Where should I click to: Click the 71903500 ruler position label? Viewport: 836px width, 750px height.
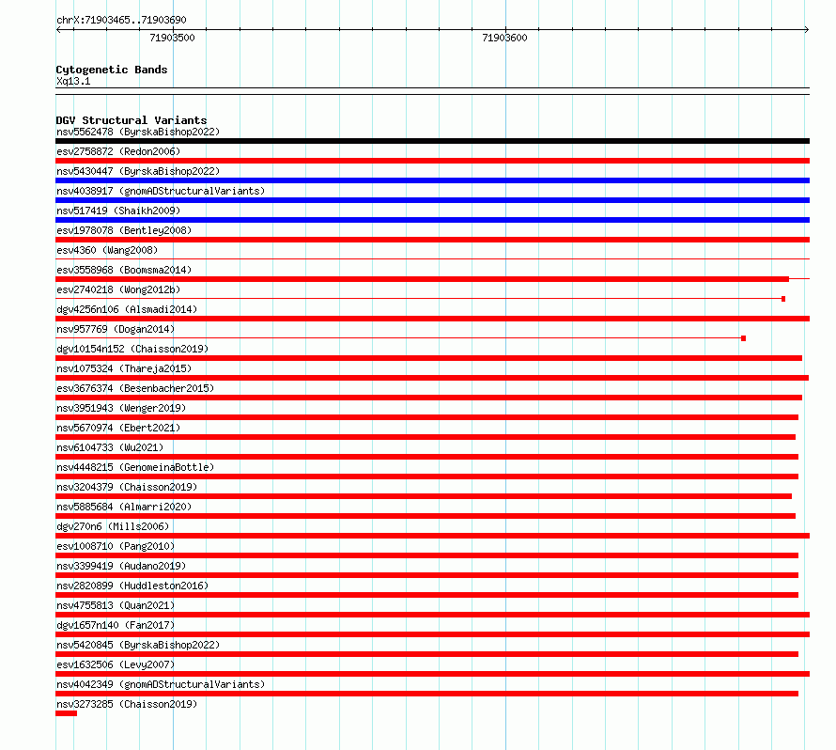tap(172, 38)
